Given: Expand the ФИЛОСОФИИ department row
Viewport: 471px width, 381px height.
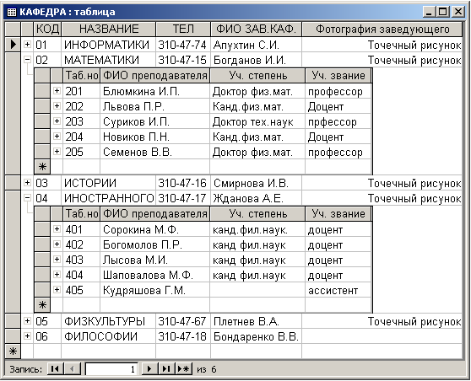Looking at the screenshot, I should 27,336.
